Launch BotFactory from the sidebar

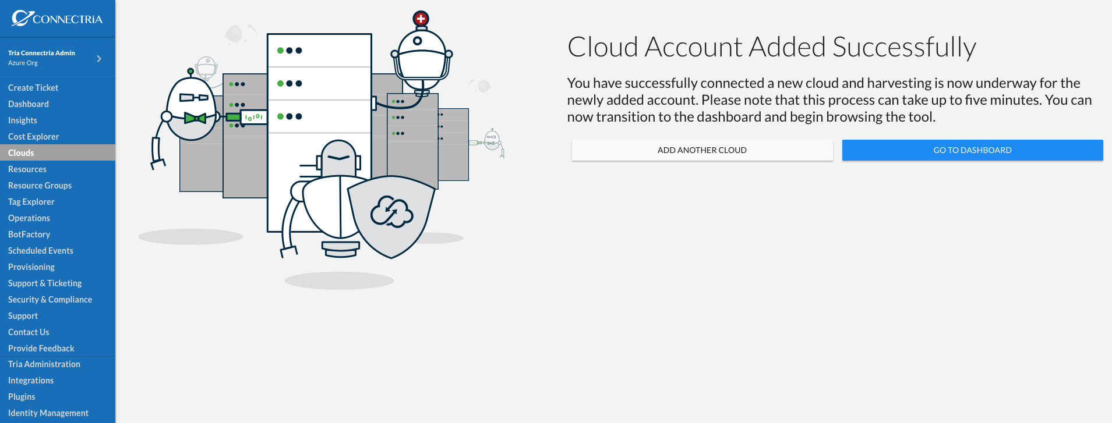[x=29, y=234]
